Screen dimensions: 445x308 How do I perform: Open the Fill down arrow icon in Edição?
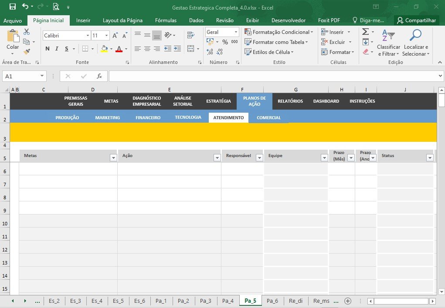(366, 42)
